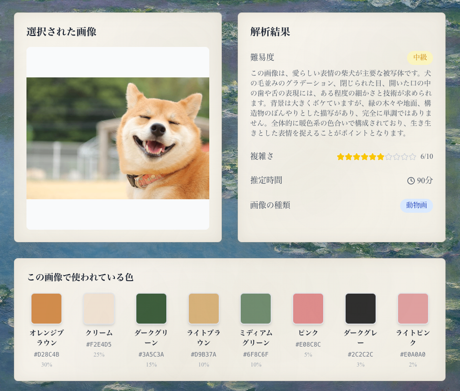460x391 pixels.
Task: Click the オレンジブラウン color name
Action: (x=46, y=338)
